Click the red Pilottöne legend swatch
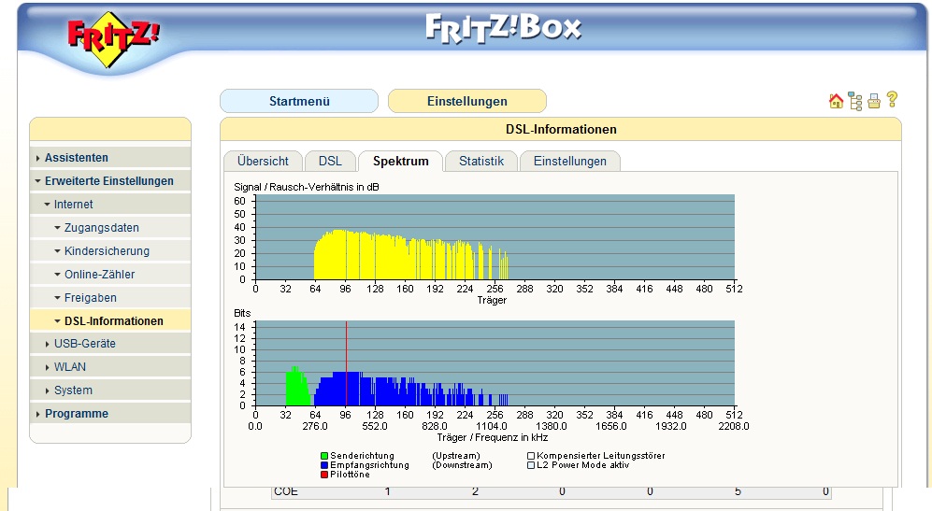Screen dimensions: 932x511 [x=324, y=475]
